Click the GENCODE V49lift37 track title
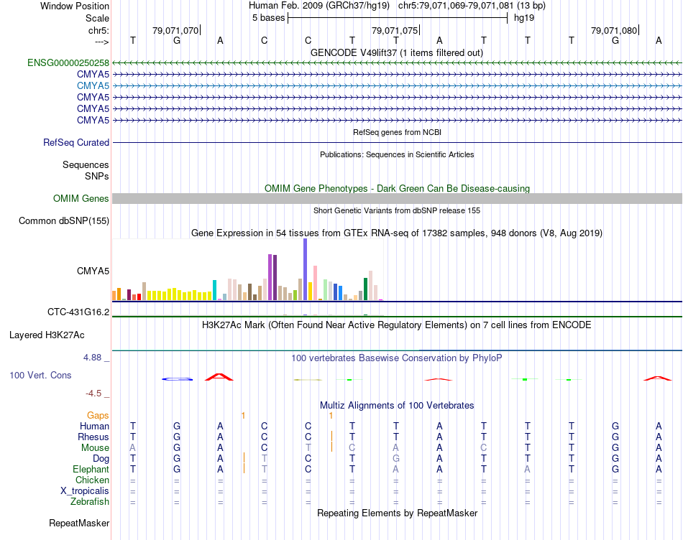The height and width of the screenshot is (540, 683). point(397,52)
